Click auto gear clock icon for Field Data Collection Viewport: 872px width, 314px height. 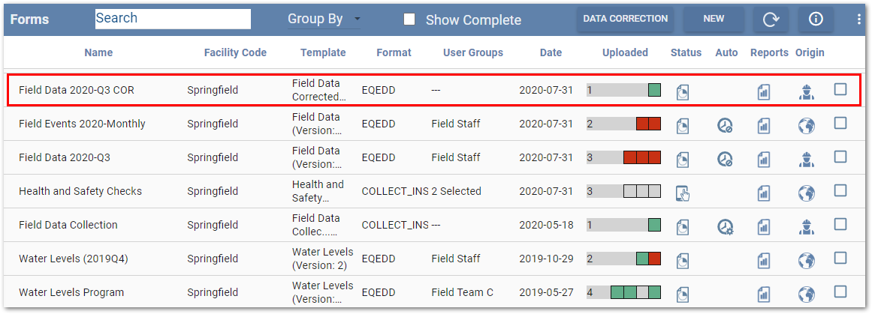pyautogui.click(x=724, y=226)
